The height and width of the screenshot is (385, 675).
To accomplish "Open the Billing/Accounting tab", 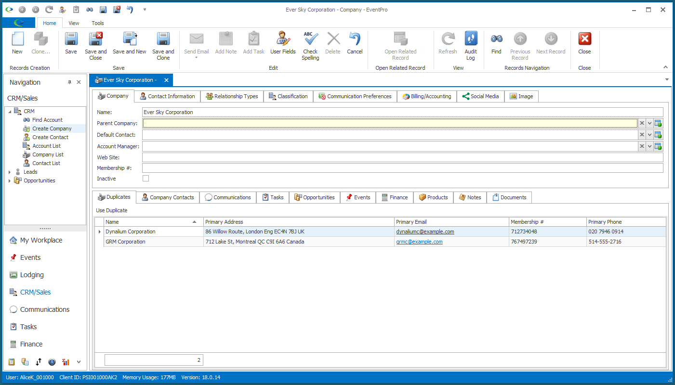I will click(x=427, y=96).
